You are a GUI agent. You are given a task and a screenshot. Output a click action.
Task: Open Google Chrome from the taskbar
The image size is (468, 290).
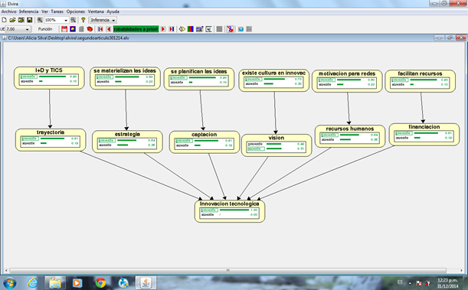click(100, 282)
